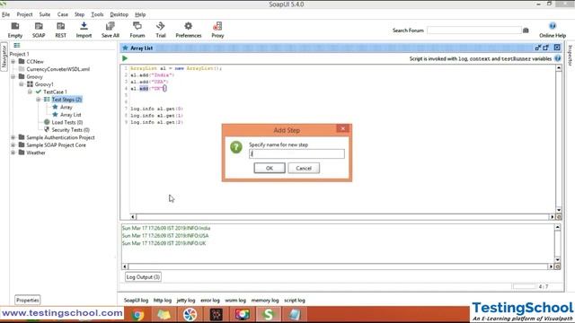Collapse the TestCase 1 node
Viewport: 575px width, 323px height.
click(x=30, y=92)
